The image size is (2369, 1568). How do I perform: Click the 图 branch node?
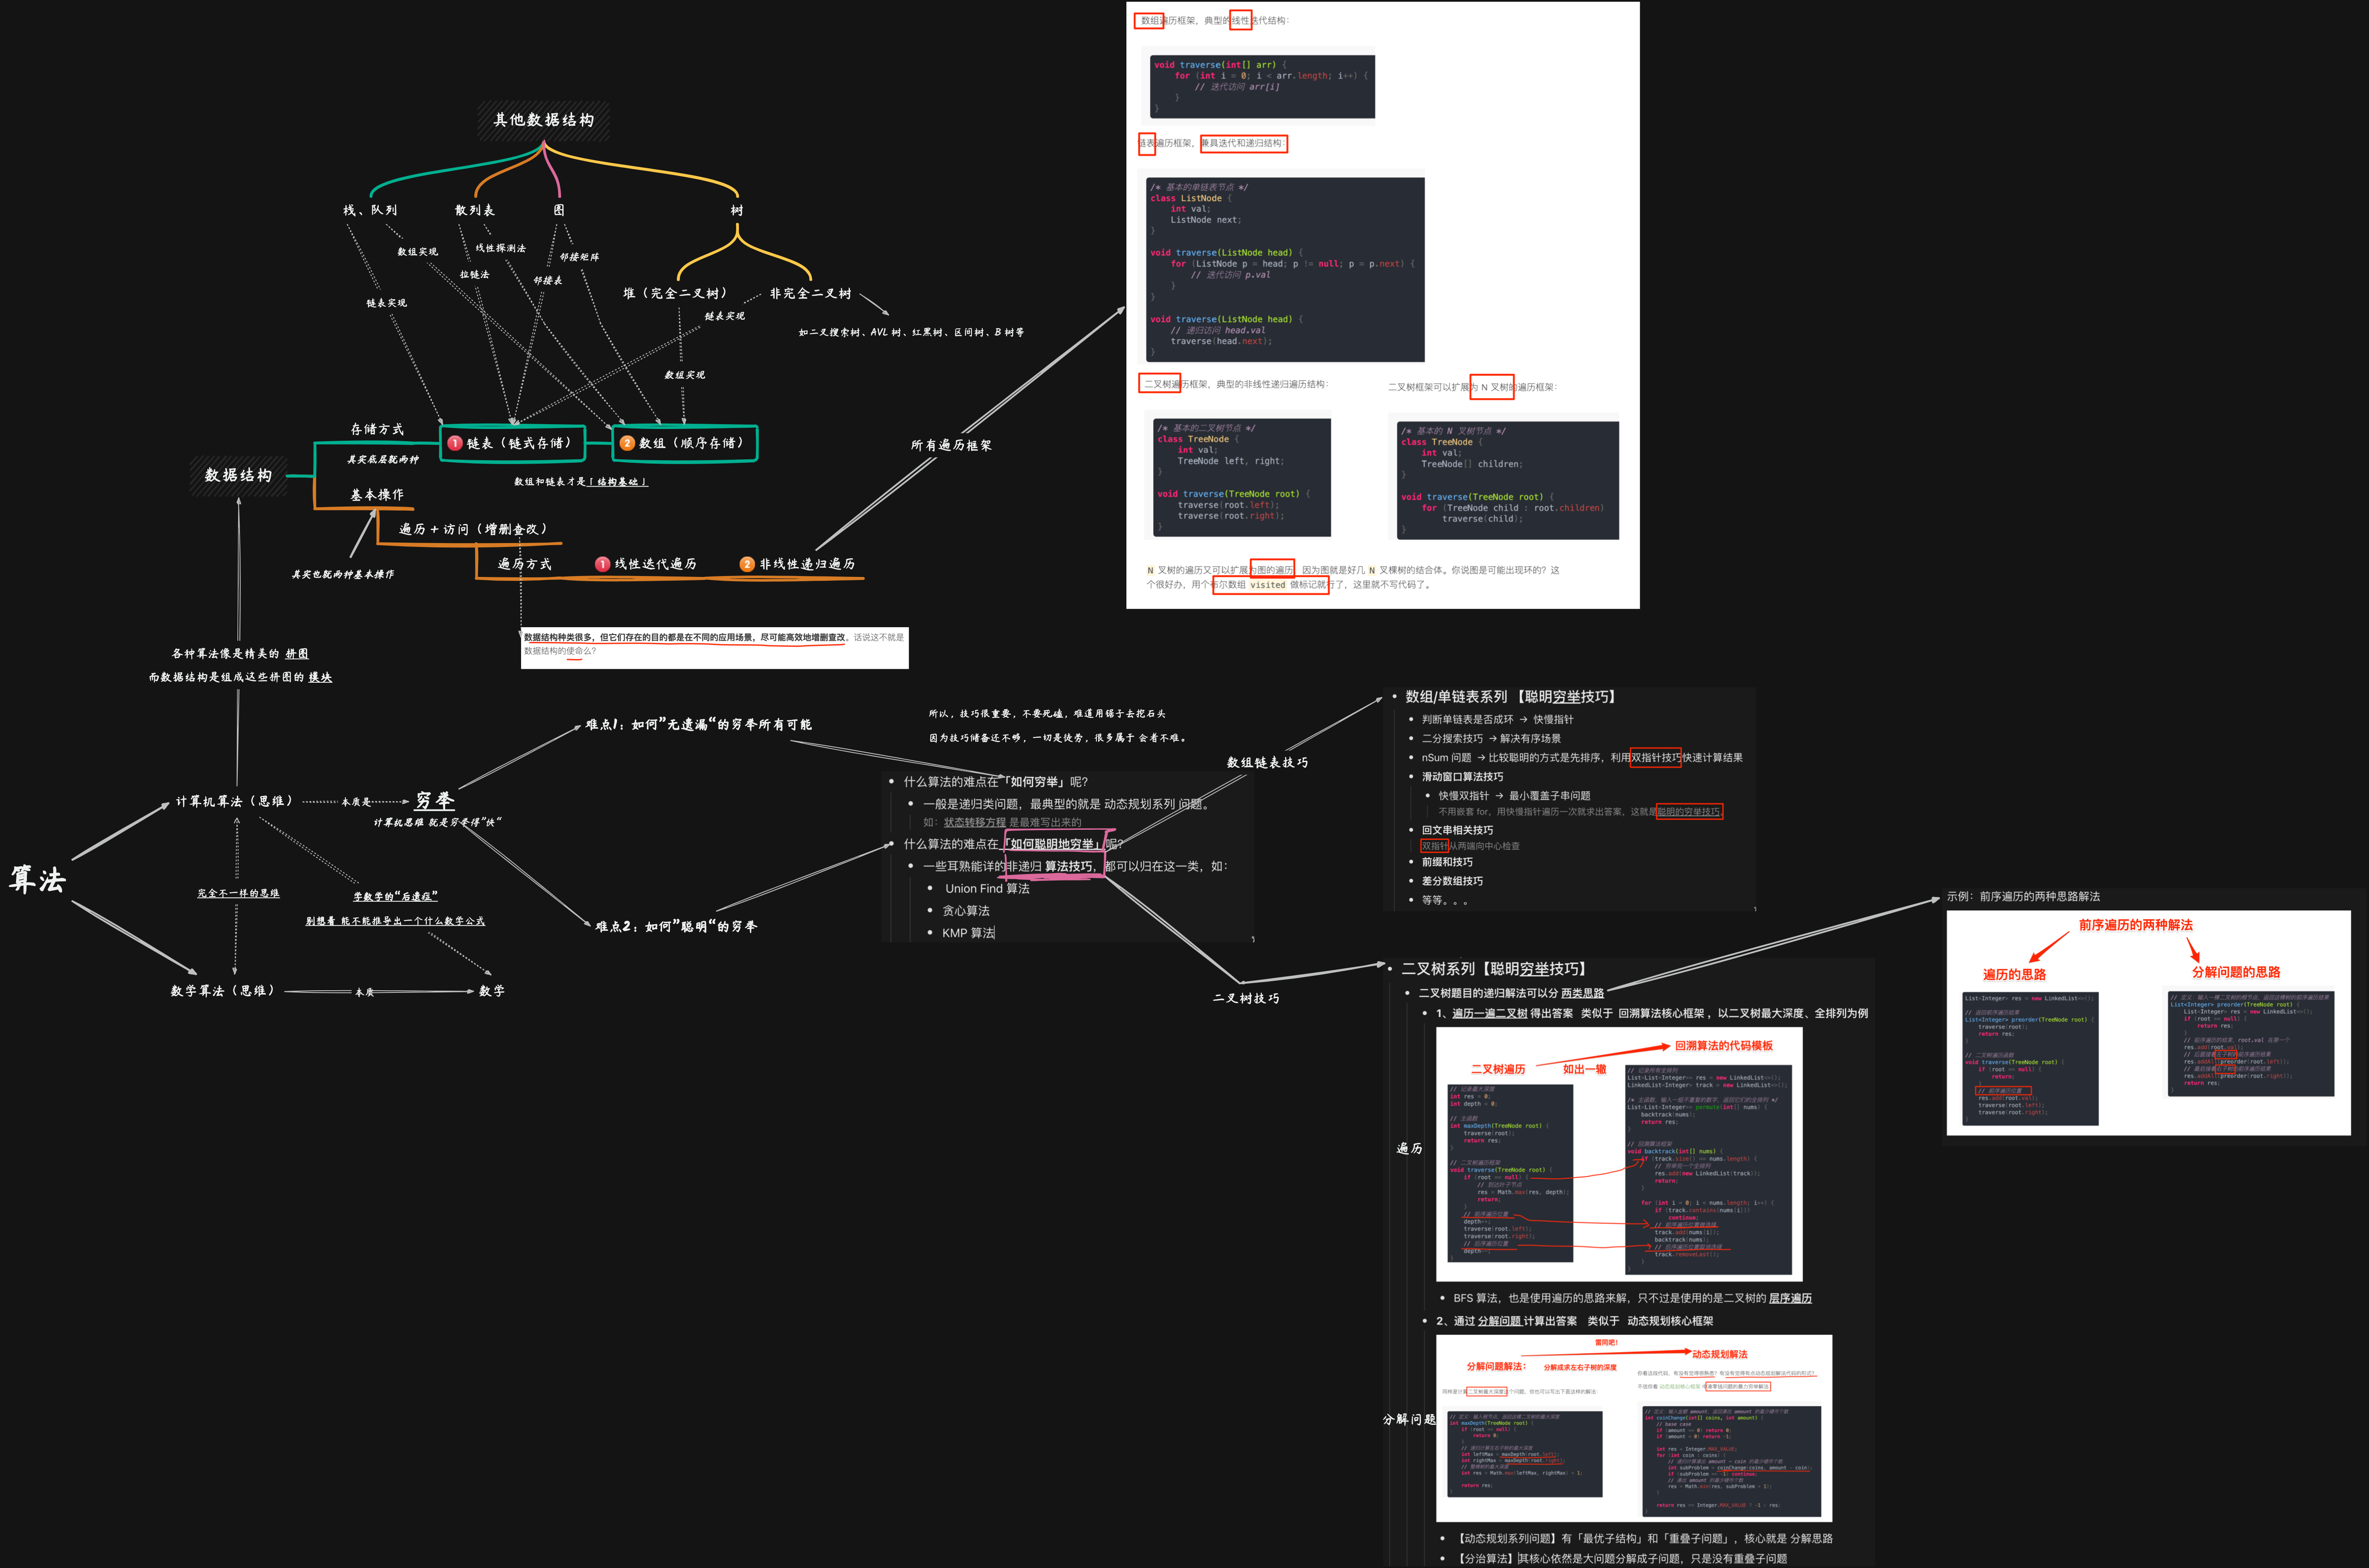click(x=559, y=210)
